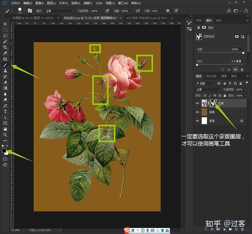Open blend Mode 正常 dropdown in options

(59, 11)
